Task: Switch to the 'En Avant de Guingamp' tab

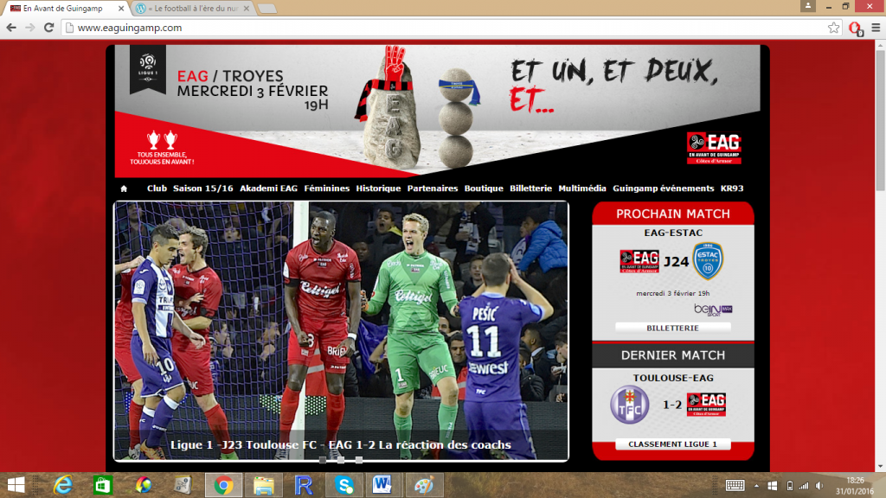Action: (62, 9)
